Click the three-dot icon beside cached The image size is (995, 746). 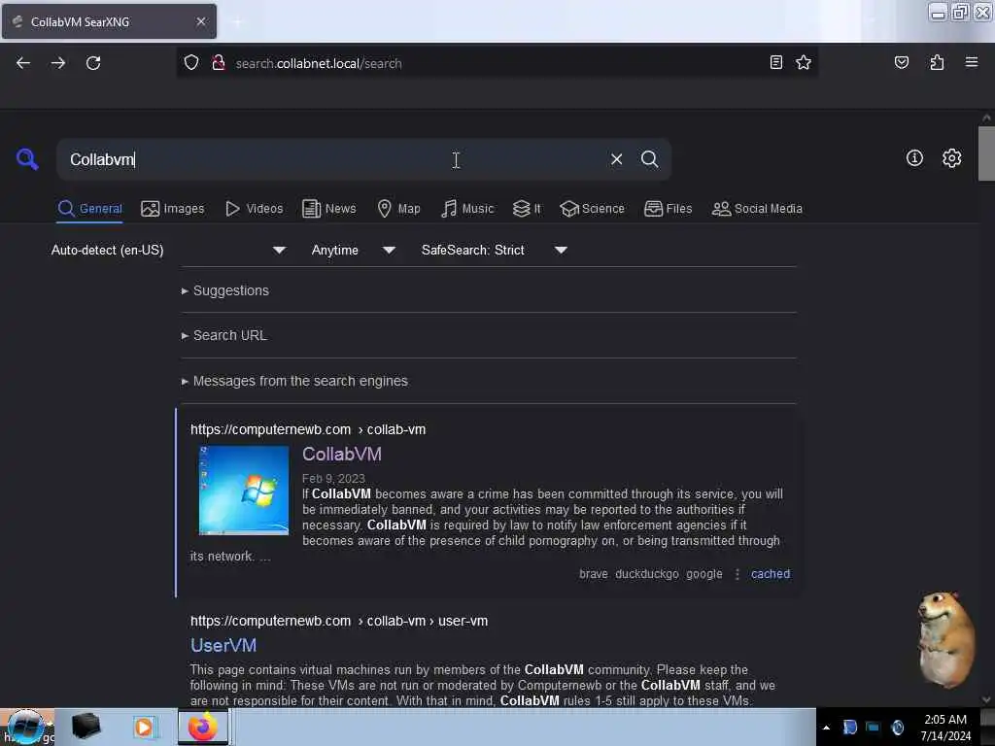point(737,574)
